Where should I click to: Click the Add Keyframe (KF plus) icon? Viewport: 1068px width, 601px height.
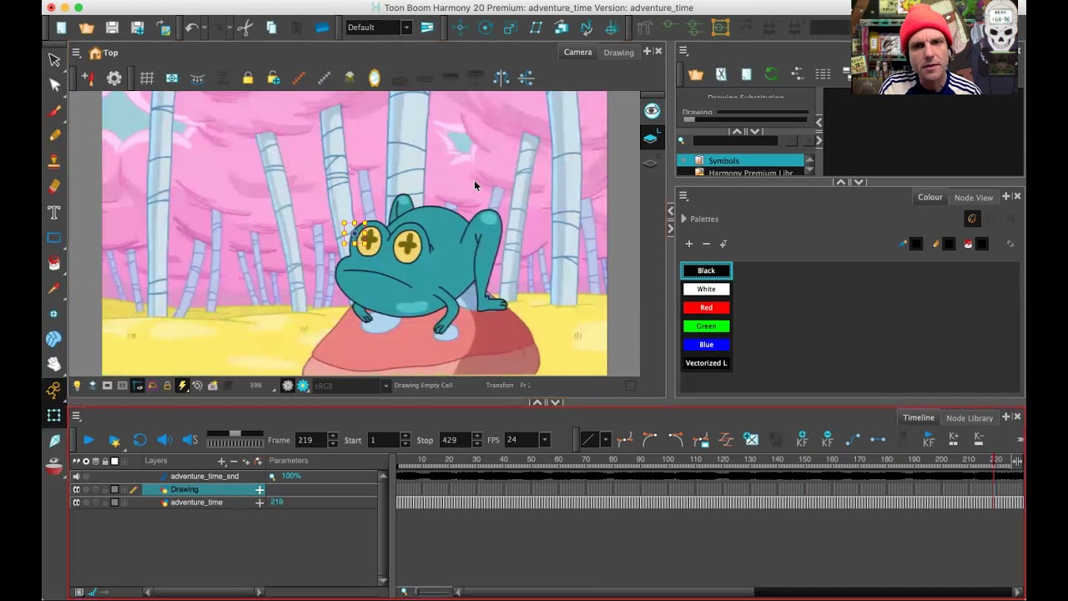(802, 439)
